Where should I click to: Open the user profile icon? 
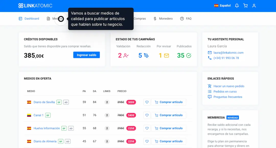[254, 6]
